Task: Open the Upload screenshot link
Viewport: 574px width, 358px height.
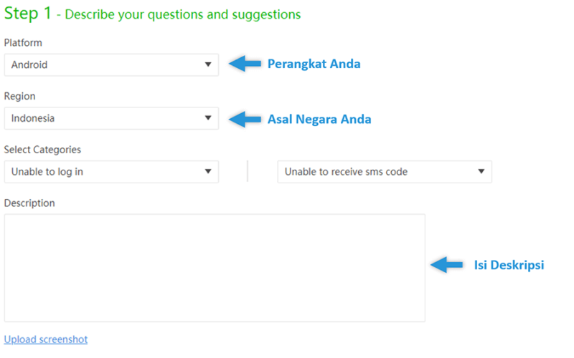Action: pos(46,339)
